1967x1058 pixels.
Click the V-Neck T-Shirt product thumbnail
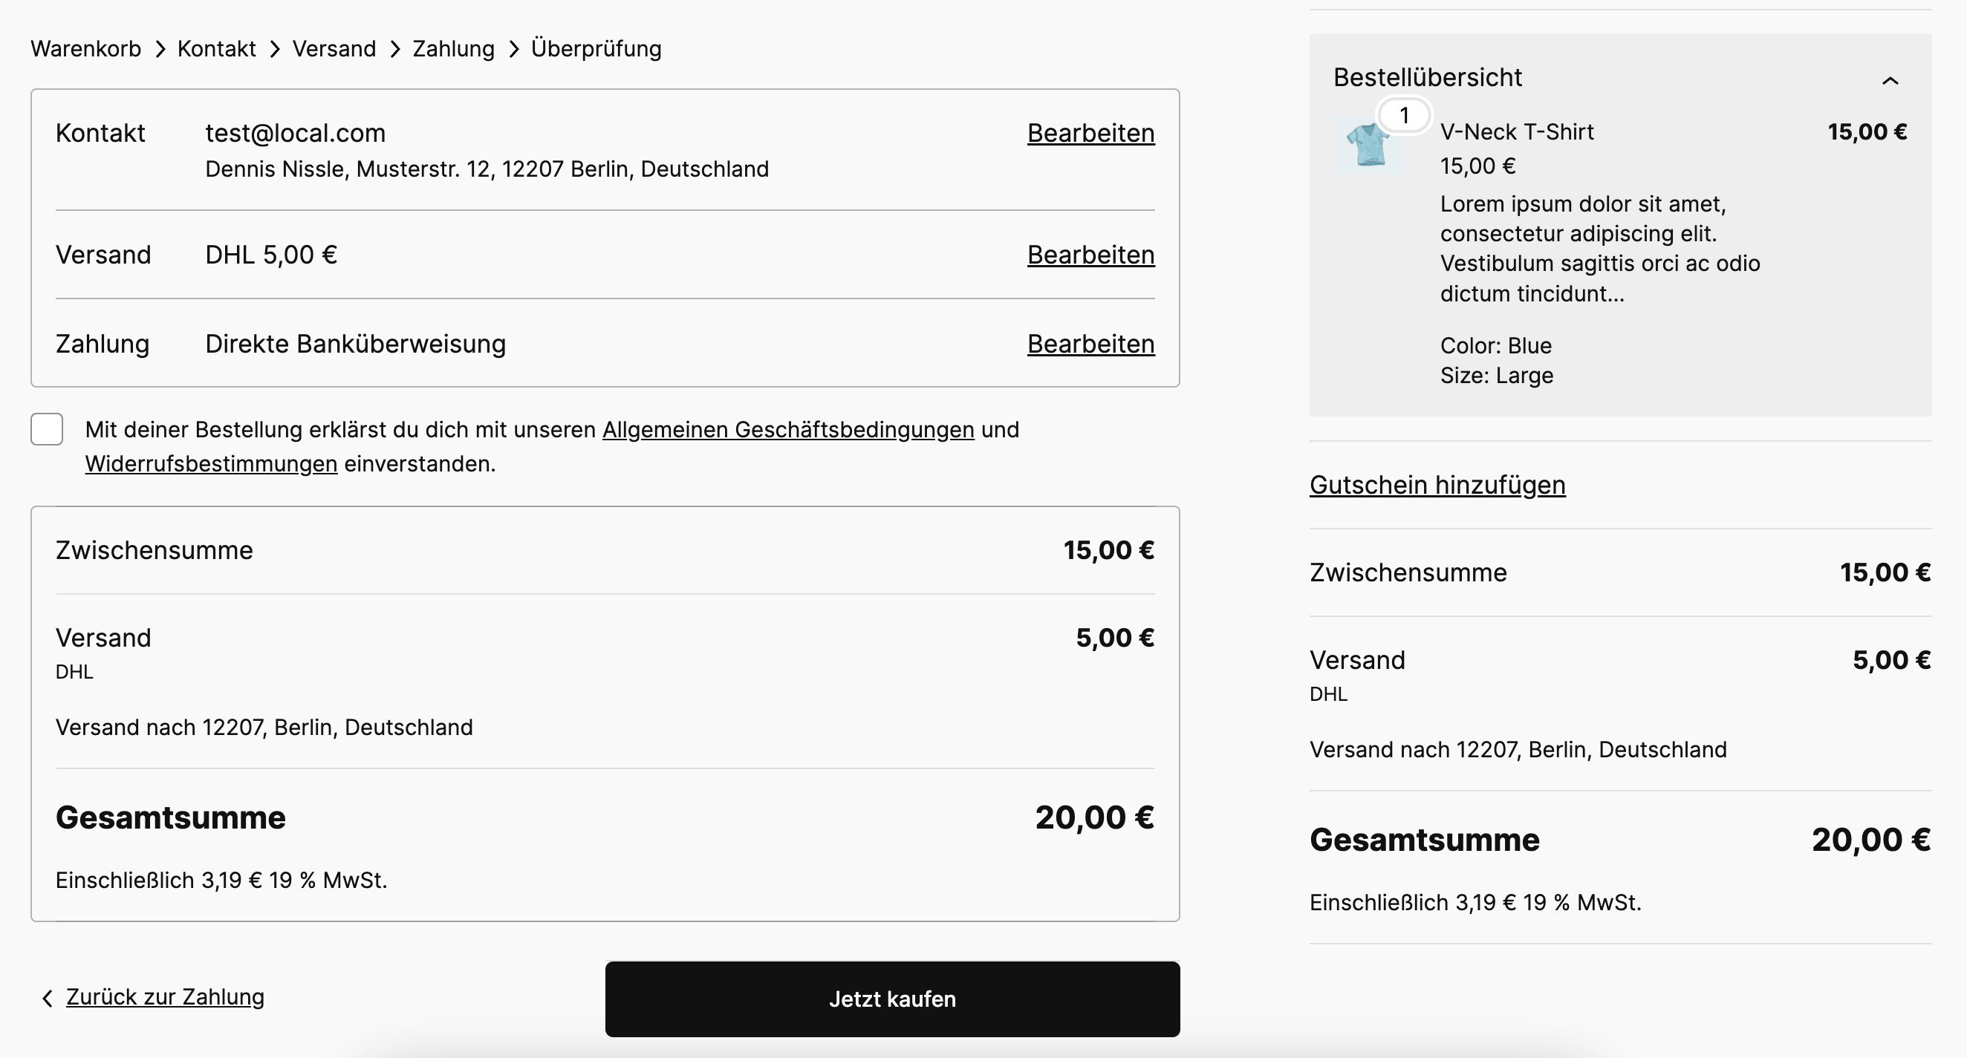1368,145
